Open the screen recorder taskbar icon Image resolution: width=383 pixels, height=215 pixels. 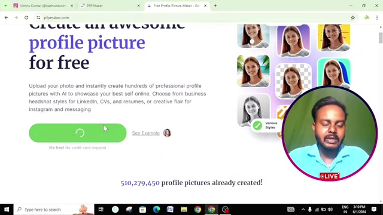pyautogui.click(x=225, y=210)
